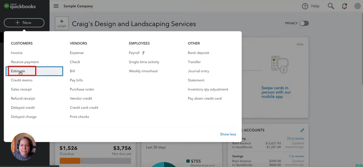
Task: Open Swipe cards in person link
Action: coord(276,92)
